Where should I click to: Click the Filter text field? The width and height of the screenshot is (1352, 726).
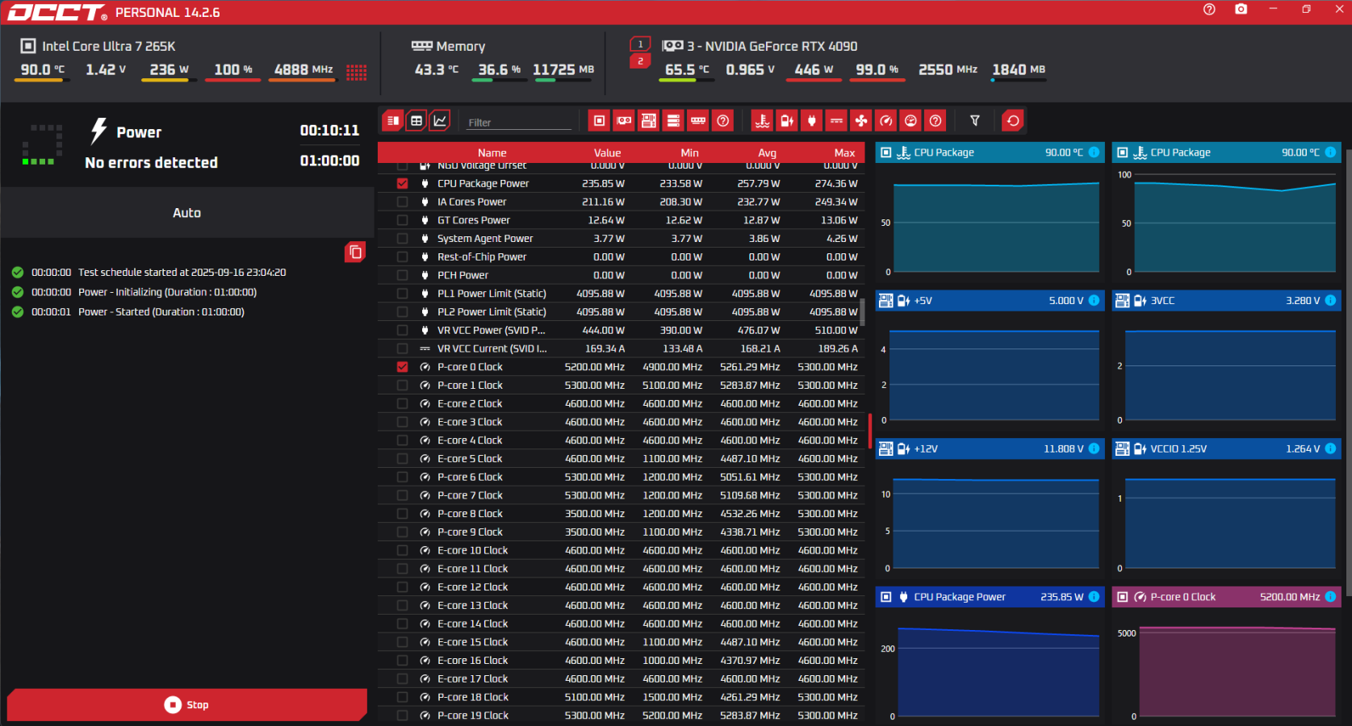click(518, 123)
